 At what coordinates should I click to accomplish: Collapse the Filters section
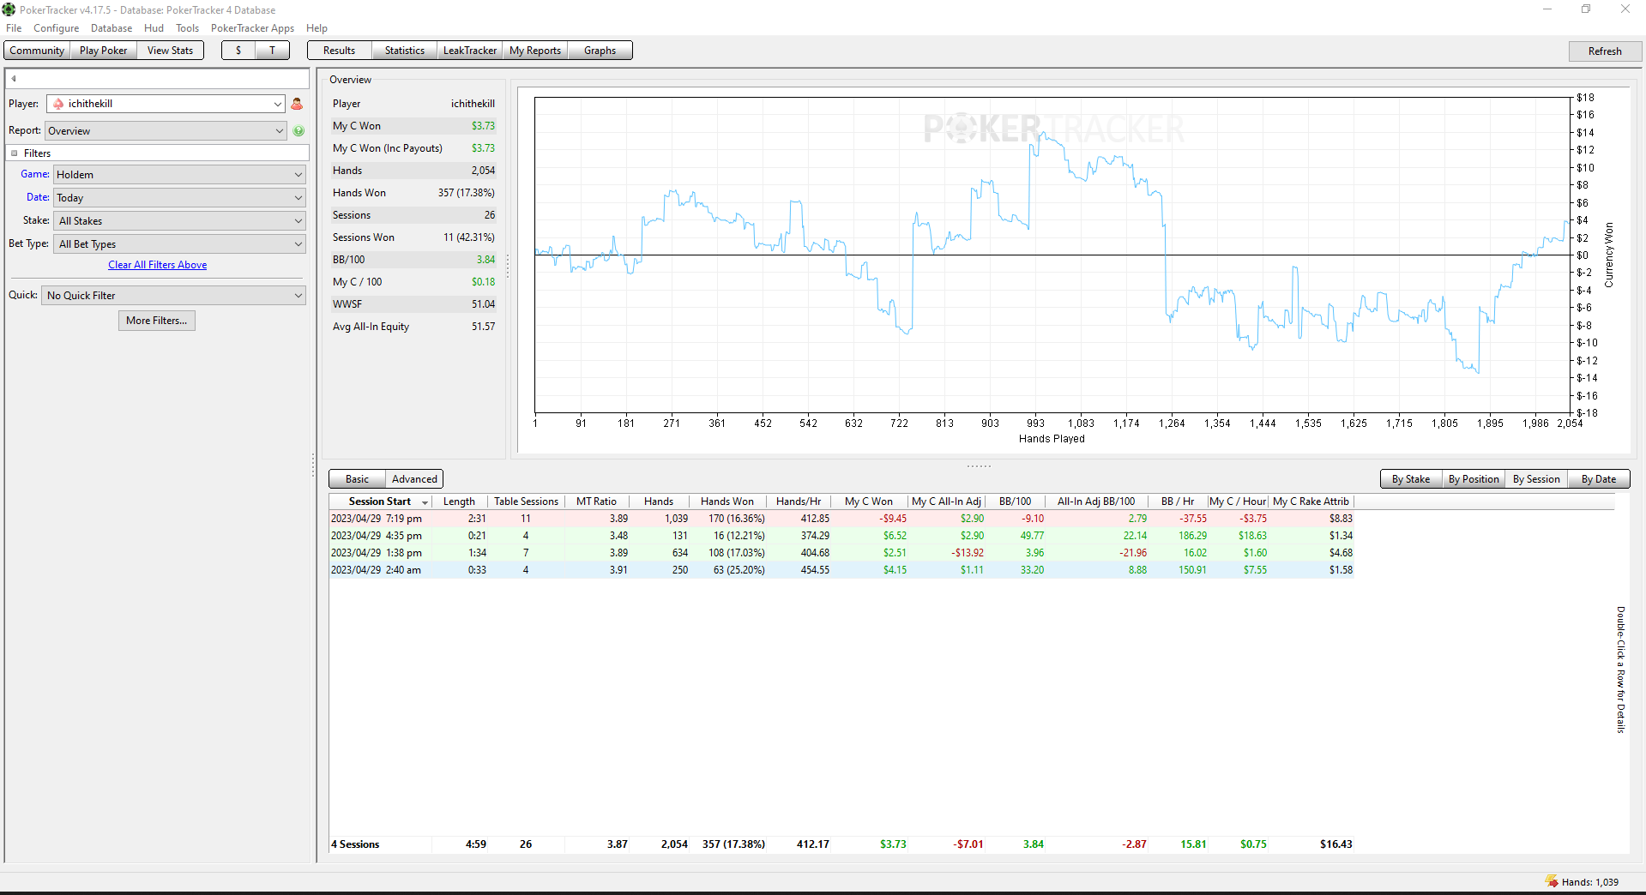coord(15,153)
